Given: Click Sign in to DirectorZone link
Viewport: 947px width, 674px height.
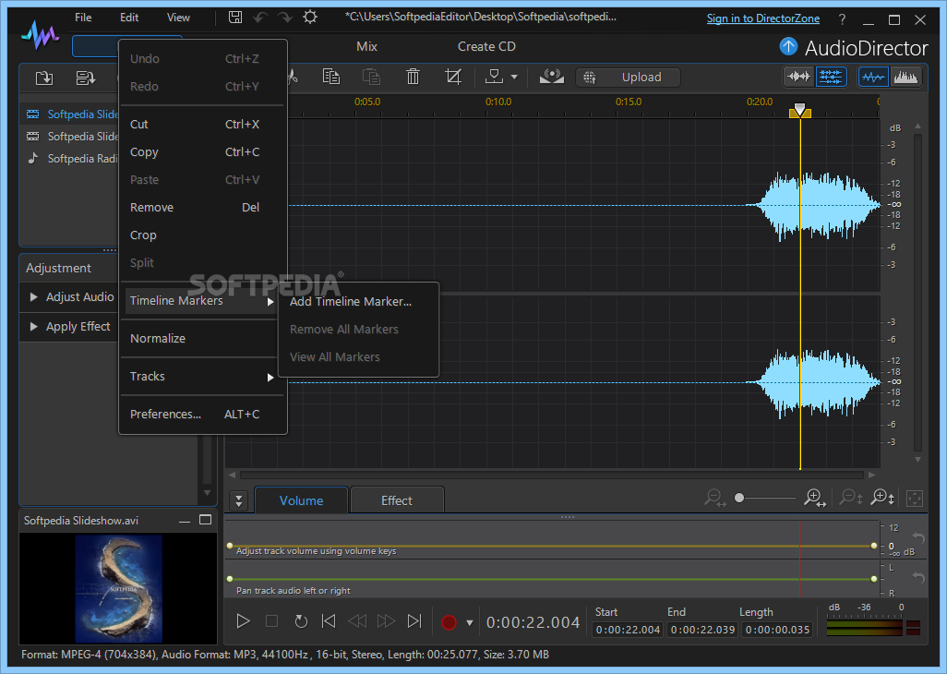Looking at the screenshot, I should coord(762,18).
